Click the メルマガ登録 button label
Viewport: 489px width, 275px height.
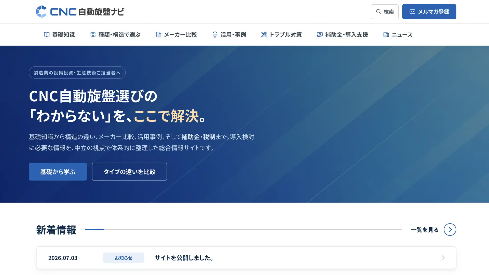pyautogui.click(x=433, y=12)
